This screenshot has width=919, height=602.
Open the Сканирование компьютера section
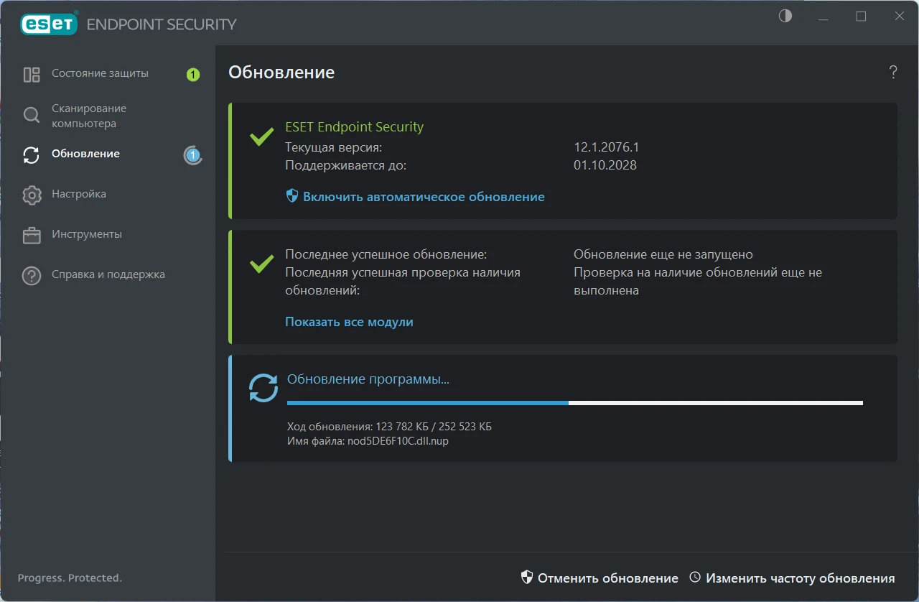point(89,116)
